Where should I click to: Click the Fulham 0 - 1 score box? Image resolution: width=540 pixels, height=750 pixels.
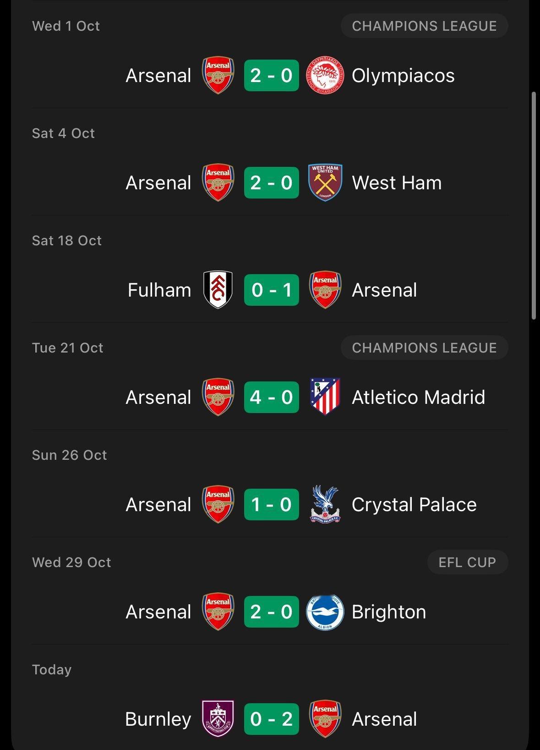click(x=271, y=290)
